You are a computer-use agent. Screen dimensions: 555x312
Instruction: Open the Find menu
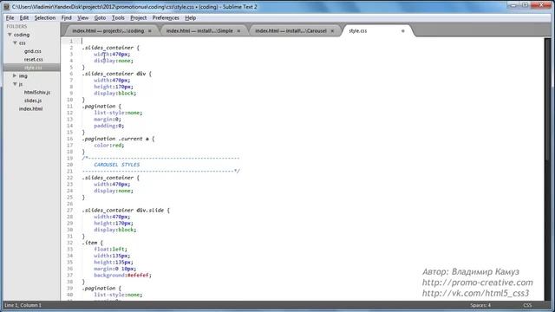(66, 17)
